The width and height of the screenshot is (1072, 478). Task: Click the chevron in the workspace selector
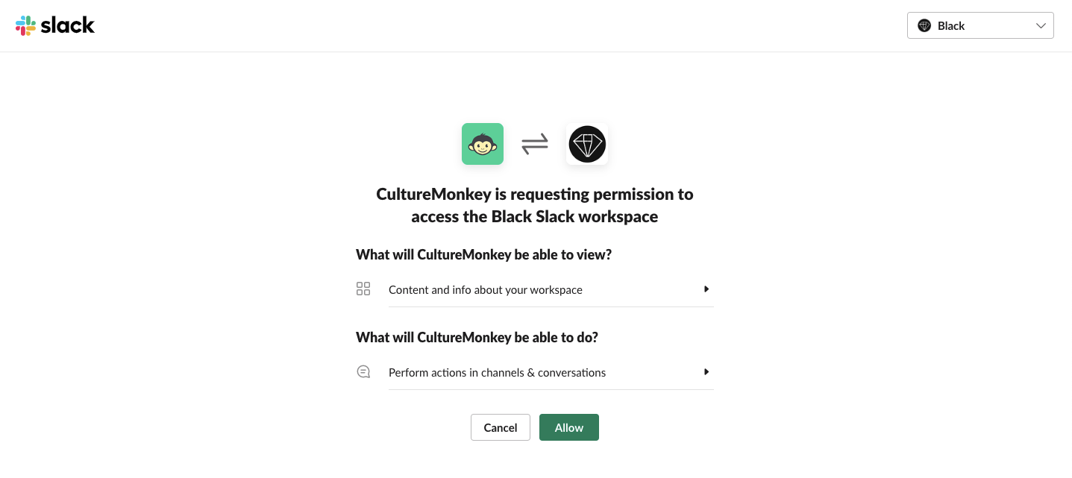(x=1041, y=26)
